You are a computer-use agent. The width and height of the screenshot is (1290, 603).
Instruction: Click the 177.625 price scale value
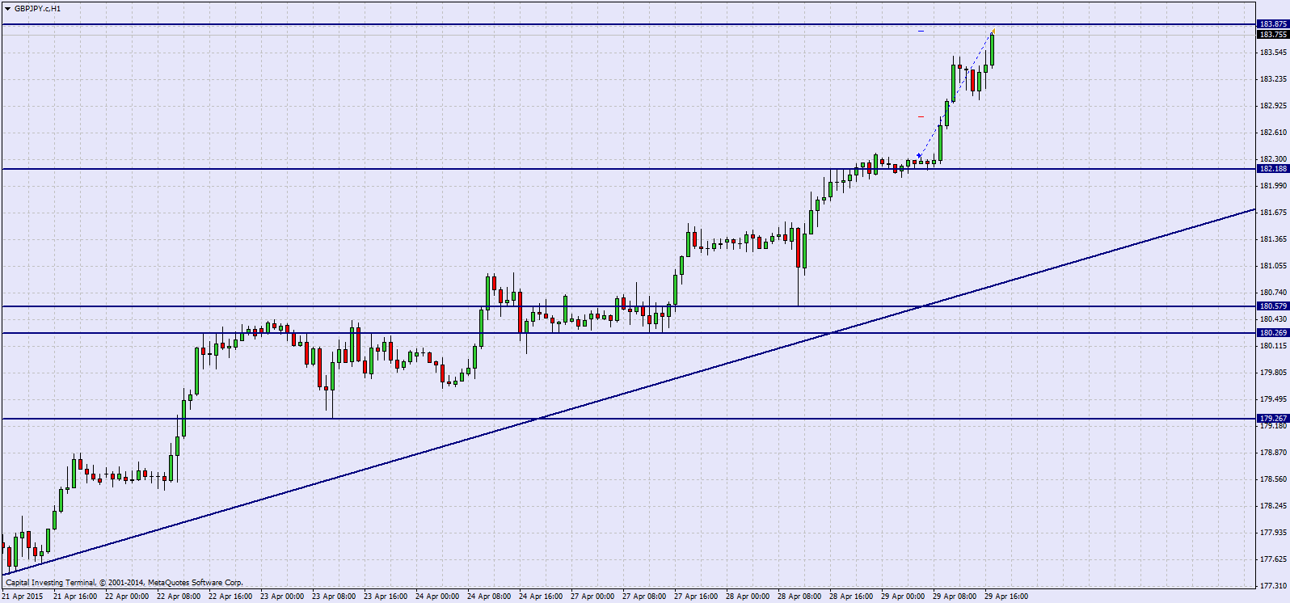1273,559
